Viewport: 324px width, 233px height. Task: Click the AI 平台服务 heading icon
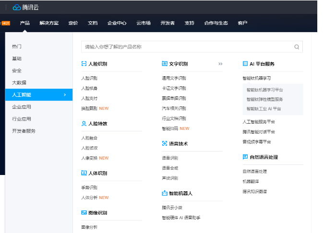coord(245,64)
